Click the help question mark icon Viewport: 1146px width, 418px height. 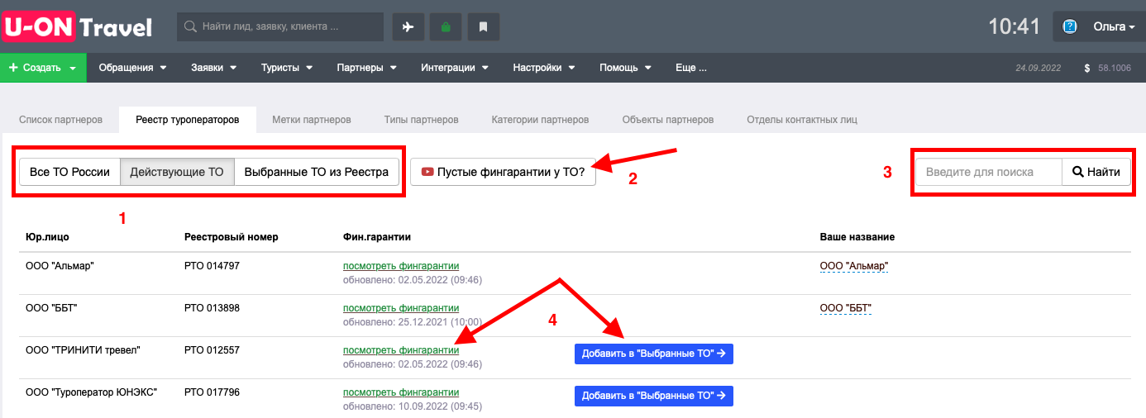1070,26
